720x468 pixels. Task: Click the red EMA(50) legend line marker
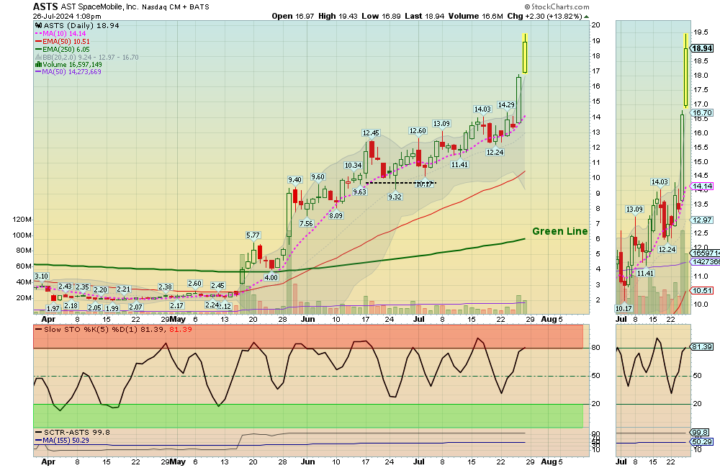point(39,41)
